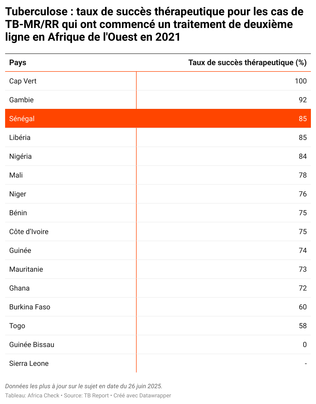The image size is (316, 404).
Task: Open the TB Report source link
Action: (x=96, y=396)
